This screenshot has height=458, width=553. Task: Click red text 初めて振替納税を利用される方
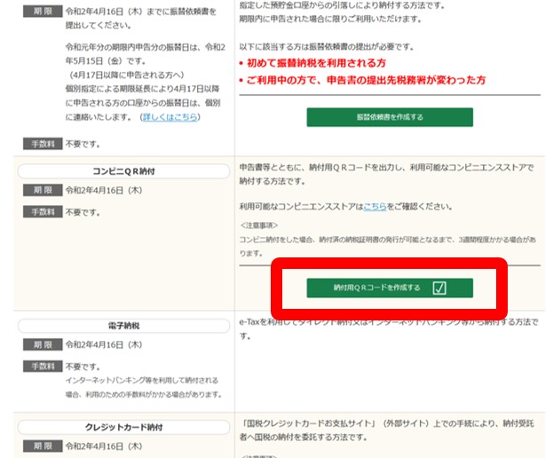(316, 63)
